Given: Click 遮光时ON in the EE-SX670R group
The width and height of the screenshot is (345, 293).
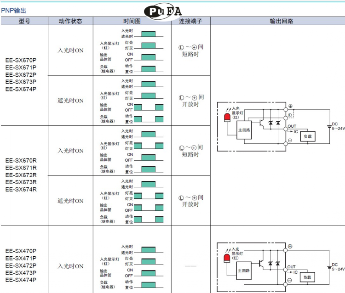Looking at the screenshot, I should (x=70, y=201).
